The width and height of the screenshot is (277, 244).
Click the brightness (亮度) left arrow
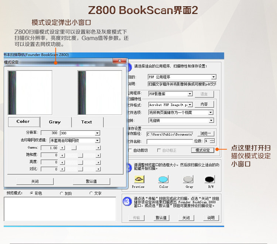click(x=62, y=162)
